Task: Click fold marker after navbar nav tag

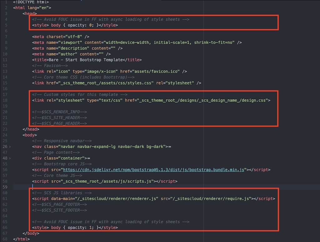Action: pos(170,146)
